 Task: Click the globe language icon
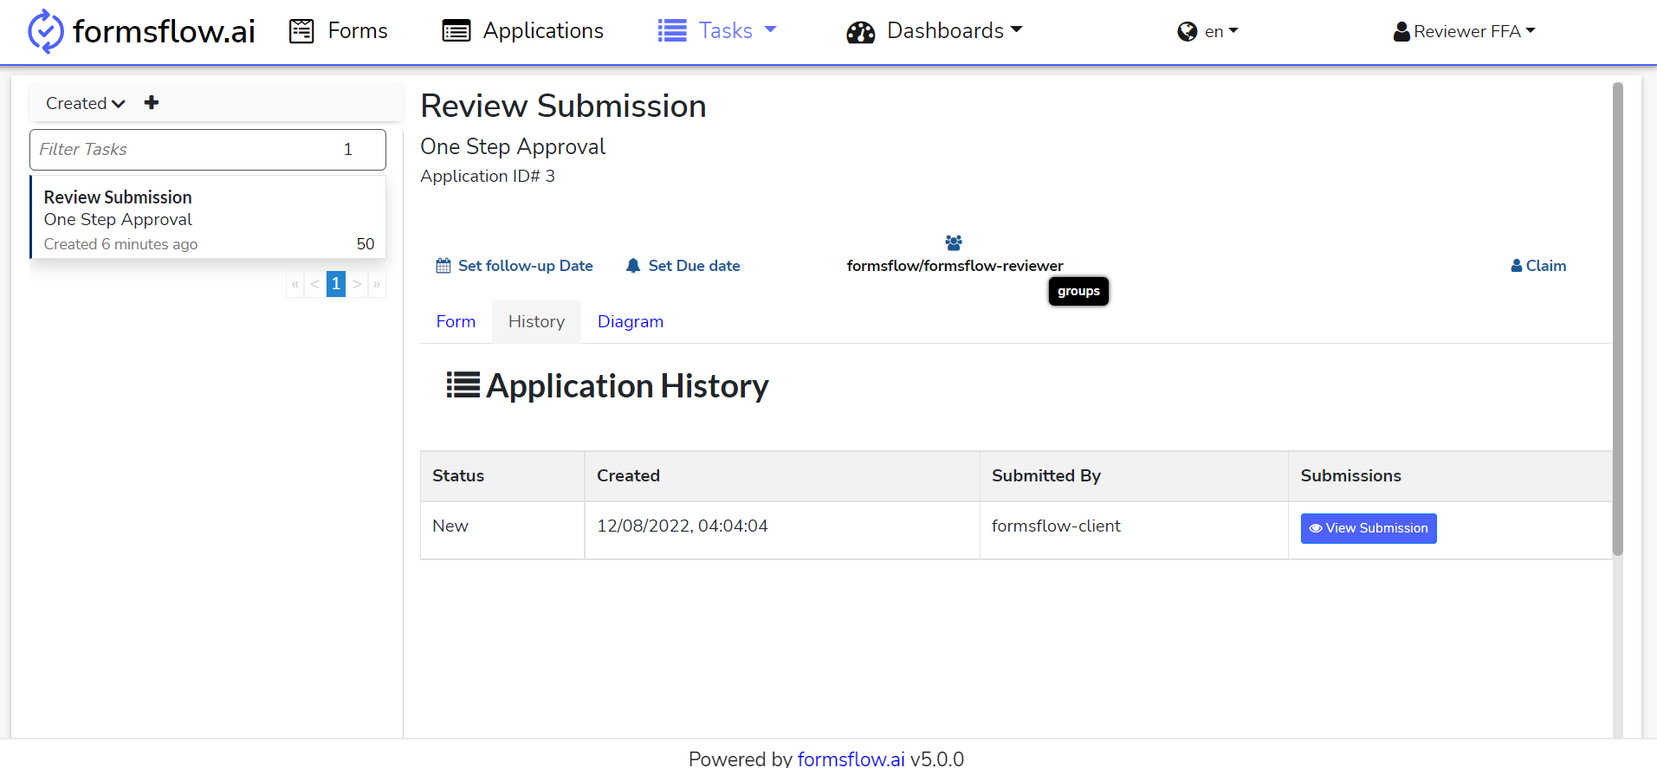(x=1187, y=32)
